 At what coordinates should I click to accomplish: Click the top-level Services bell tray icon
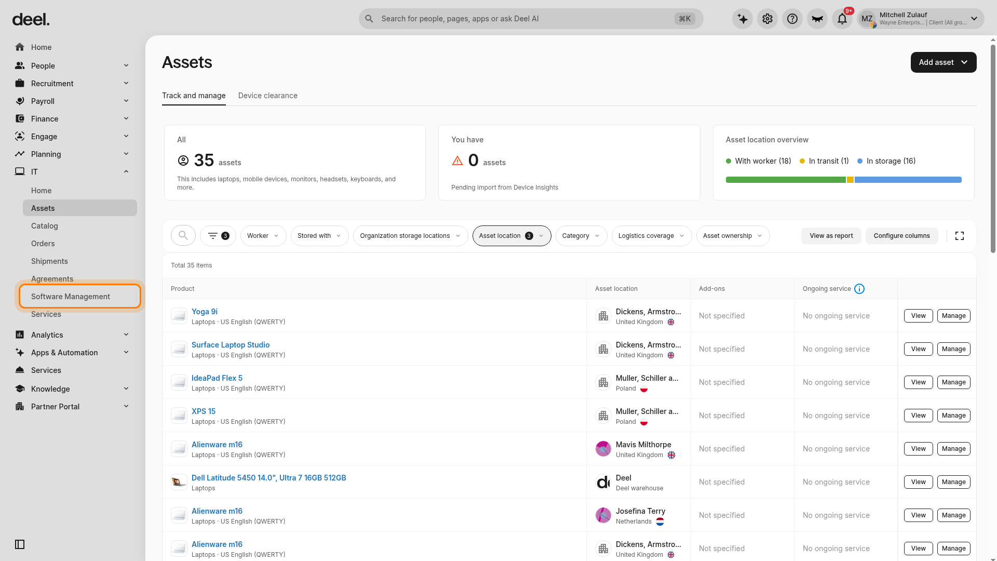coord(20,370)
